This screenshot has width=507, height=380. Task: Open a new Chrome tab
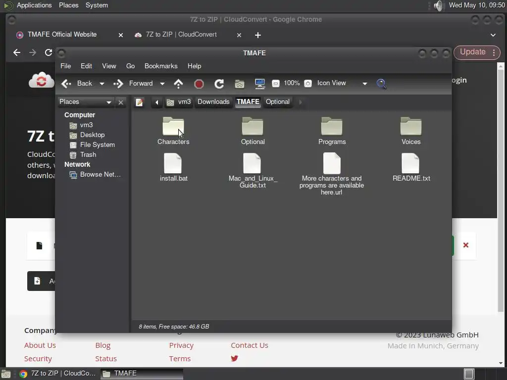257,35
